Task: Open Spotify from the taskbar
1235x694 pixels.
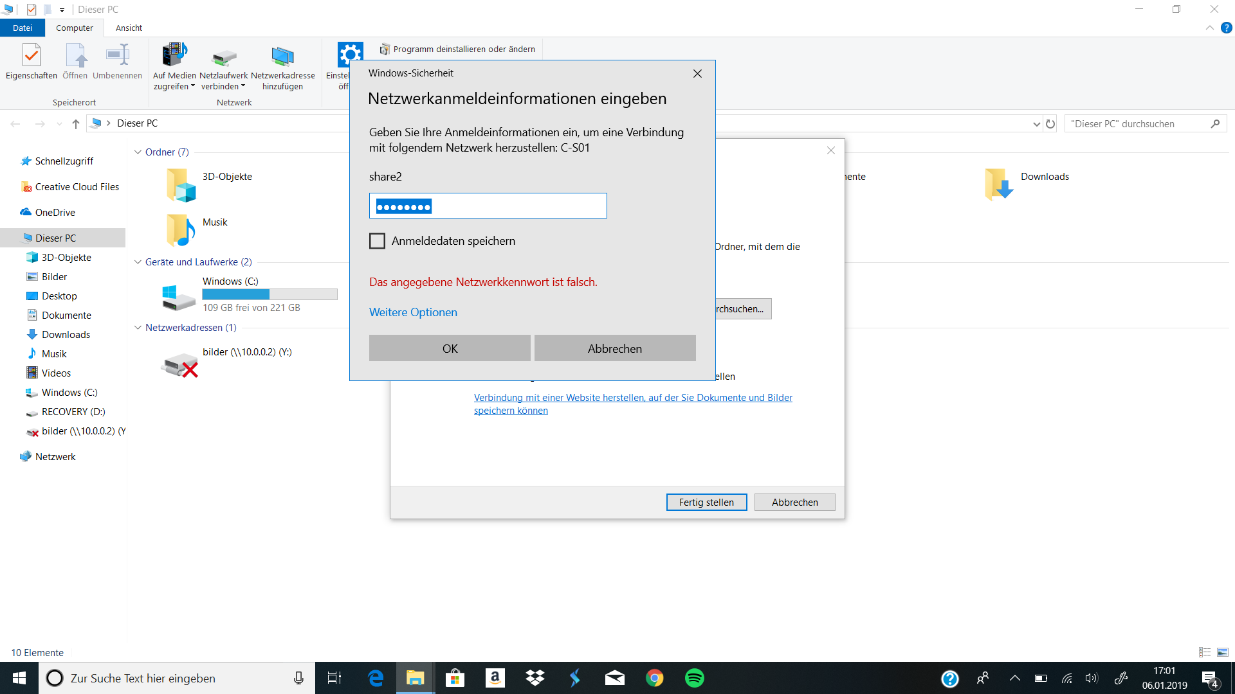Action: (694, 678)
